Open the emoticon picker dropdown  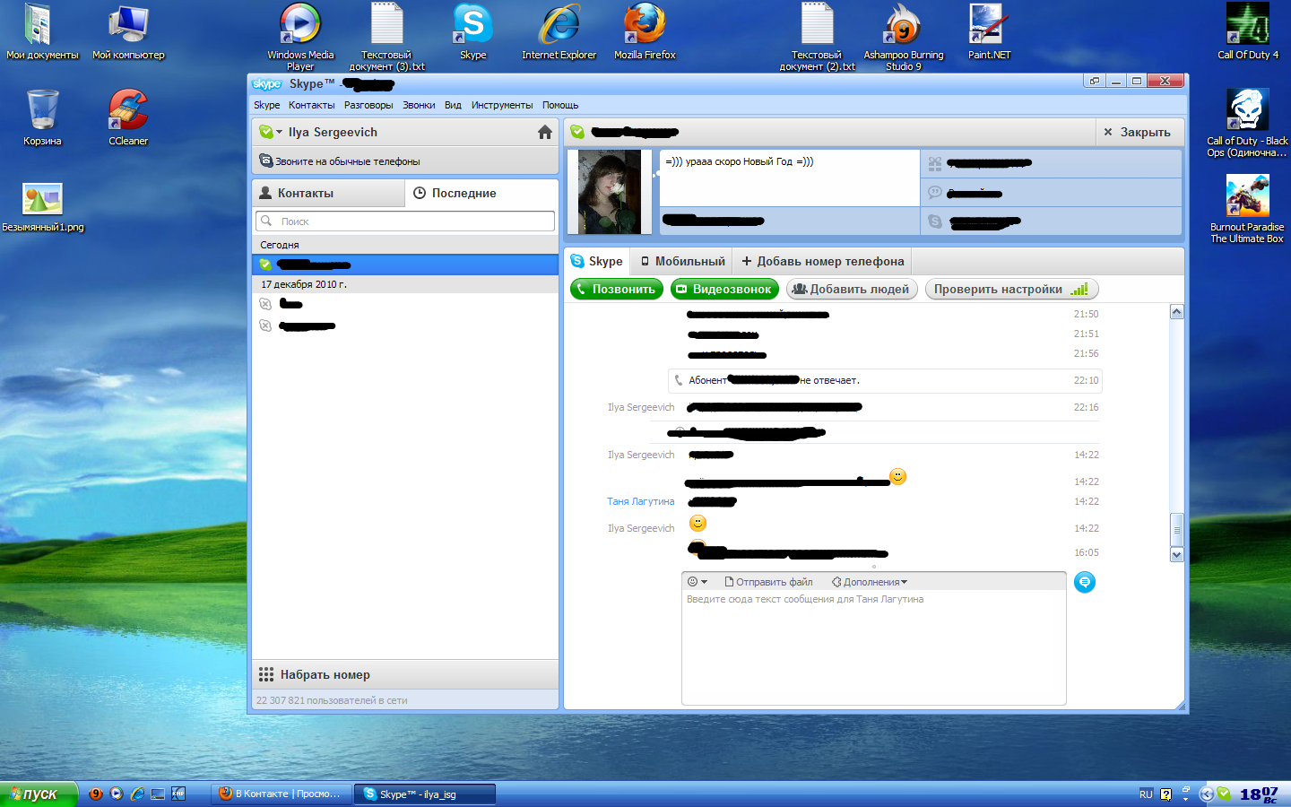click(x=697, y=582)
